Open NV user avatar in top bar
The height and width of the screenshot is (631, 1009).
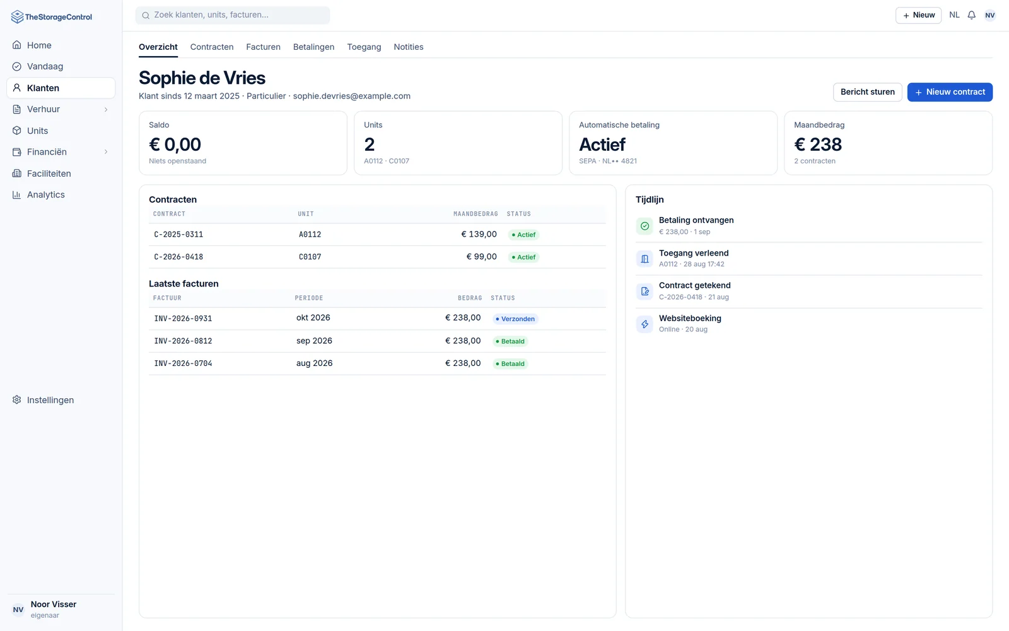pos(990,15)
